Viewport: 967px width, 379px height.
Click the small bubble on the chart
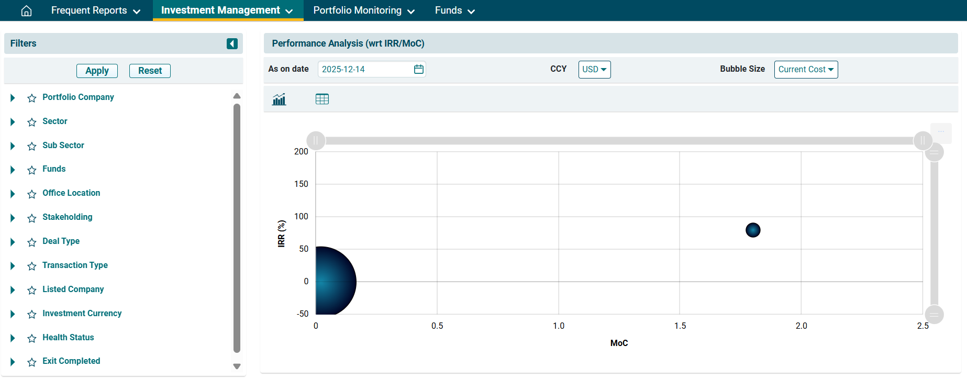[x=753, y=230]
